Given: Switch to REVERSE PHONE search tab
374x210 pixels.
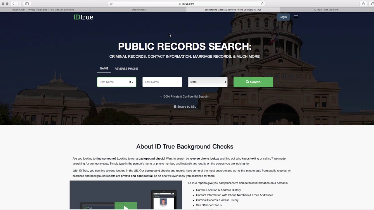Looking at the screenshot, I should point(126,69).
